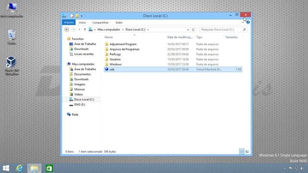Open Área de Trabalho under Favoritos
The image size is (308, 173).
pyautogui.click(x=85, y=44)
